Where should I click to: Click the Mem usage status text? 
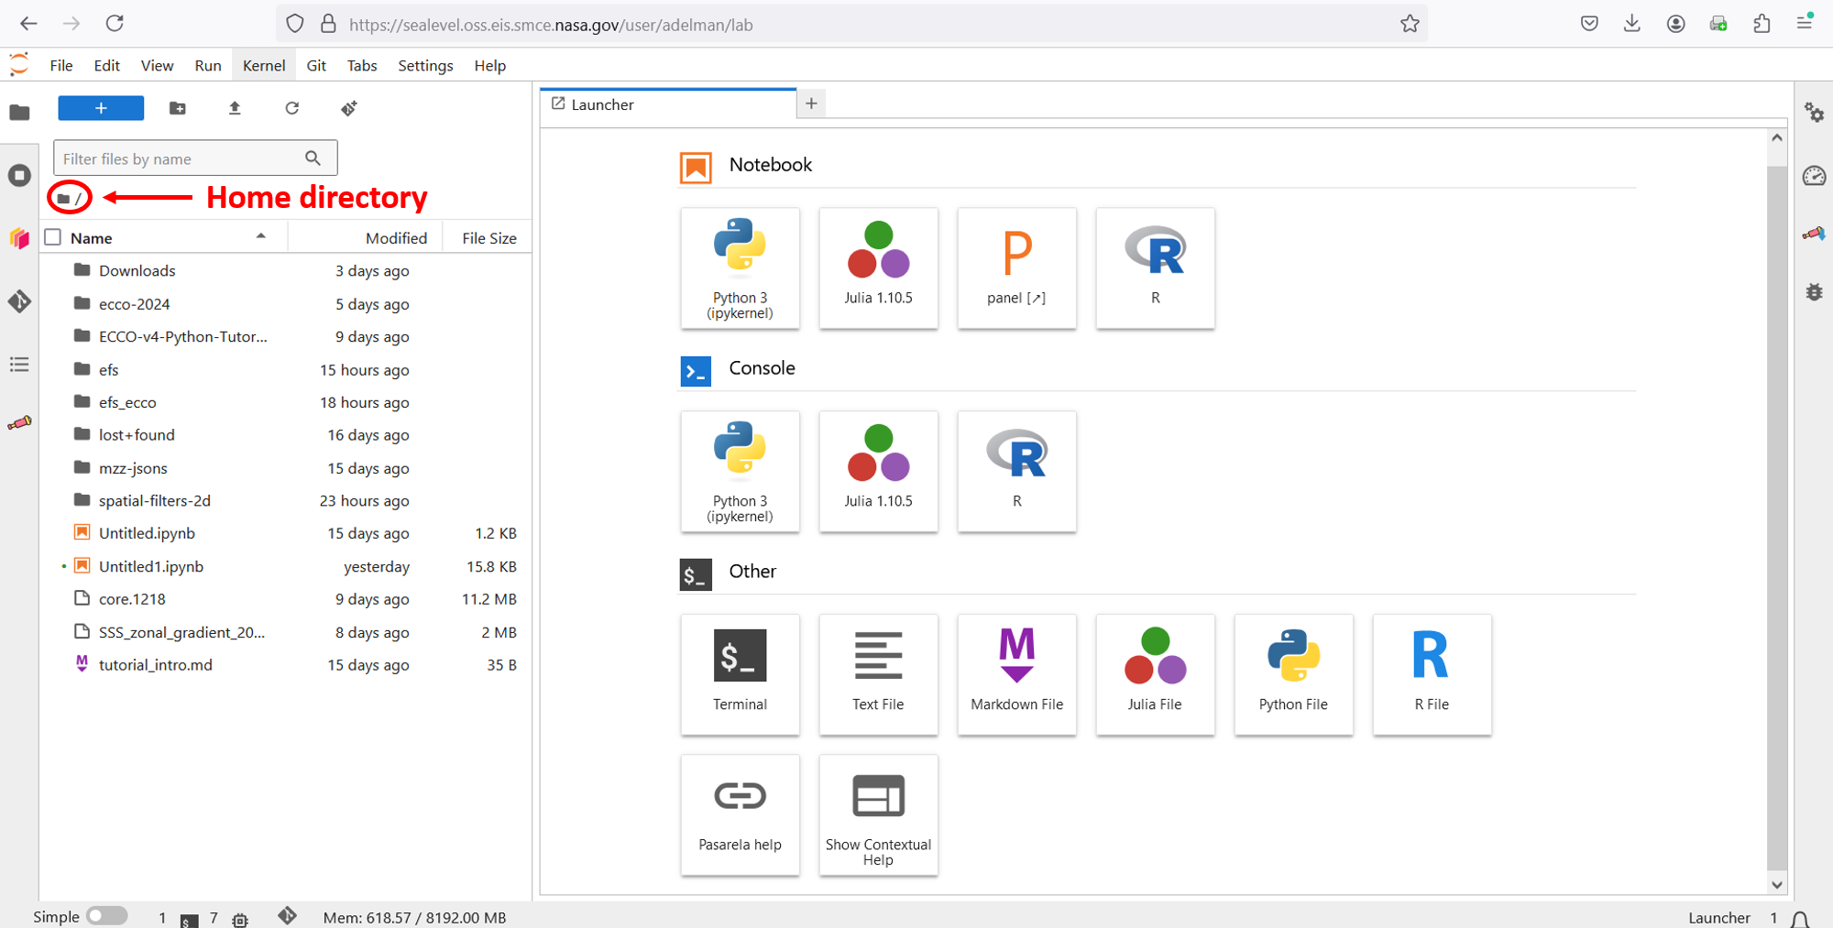pyautogui.click(x=414, y=917)
